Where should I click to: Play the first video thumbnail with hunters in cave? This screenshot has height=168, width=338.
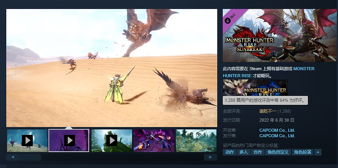coord(27,141)
